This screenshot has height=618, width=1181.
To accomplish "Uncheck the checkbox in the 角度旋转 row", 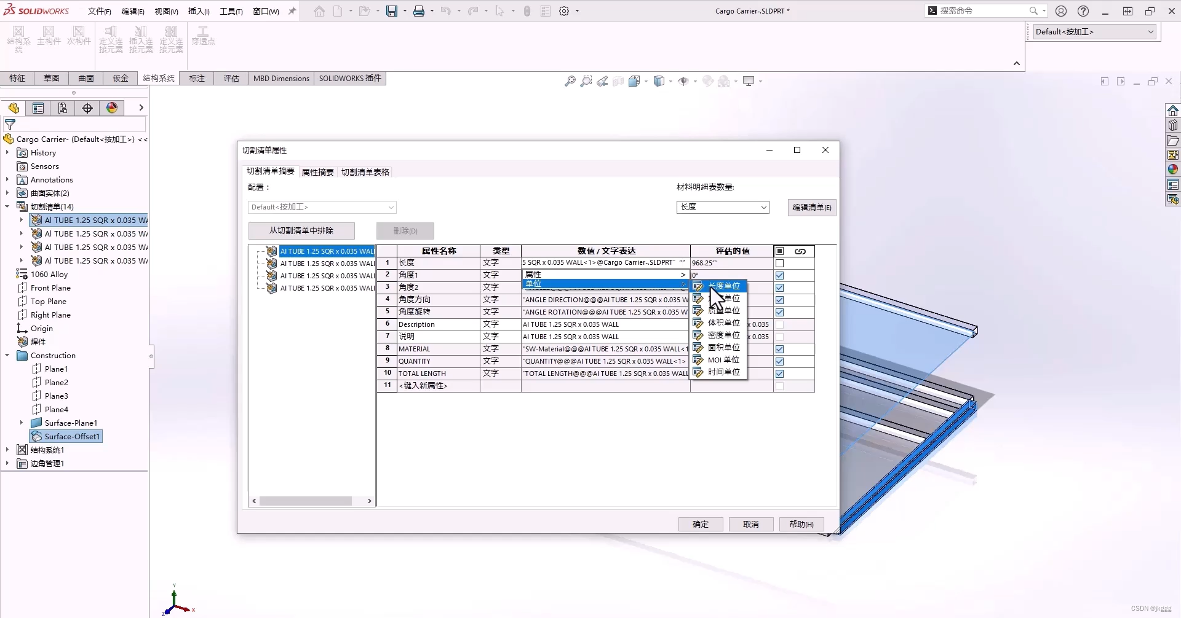I will coord(779,312).
